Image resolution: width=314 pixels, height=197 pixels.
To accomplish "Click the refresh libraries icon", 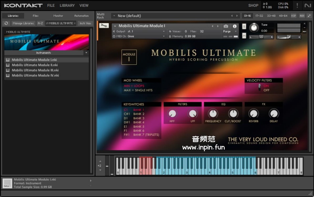I will click(x=6, y=23).
